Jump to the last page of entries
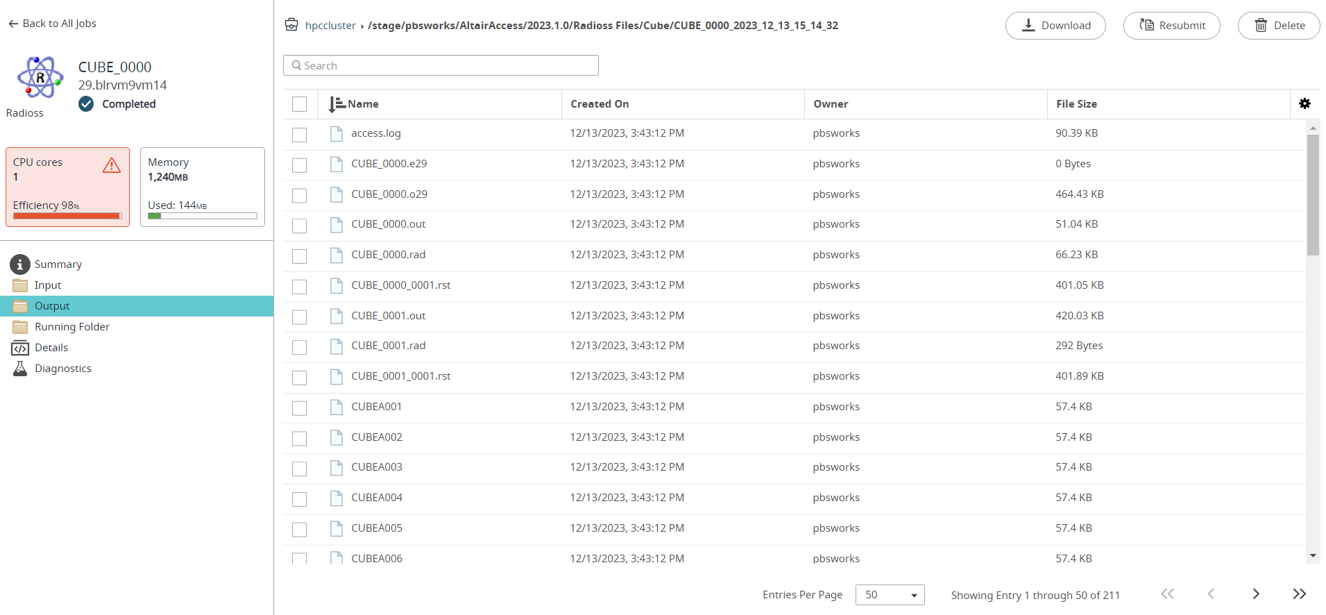Viewport: 1326px width, 615px height. coord(1300,594)
